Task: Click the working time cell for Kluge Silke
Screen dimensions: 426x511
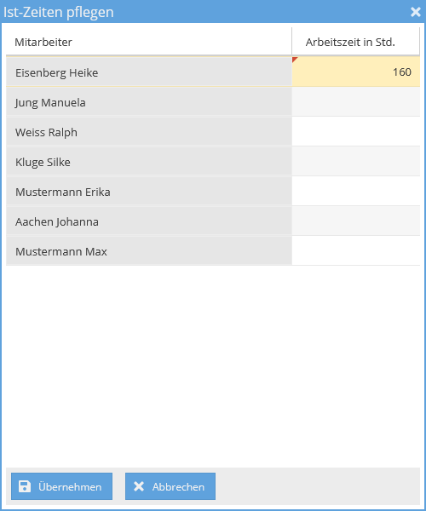Action: pos(355,162)
